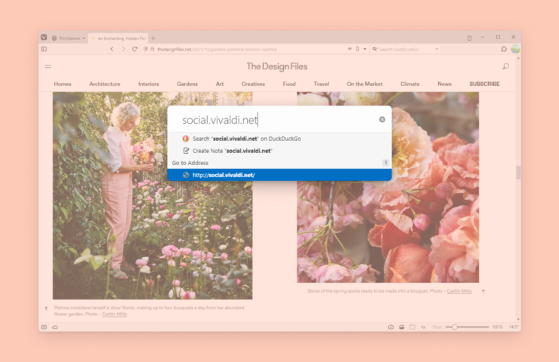Image resolution: width=559 pixels, height=362 pixels.
Task: Open the Creatives section
Action: tap(253, 84)
